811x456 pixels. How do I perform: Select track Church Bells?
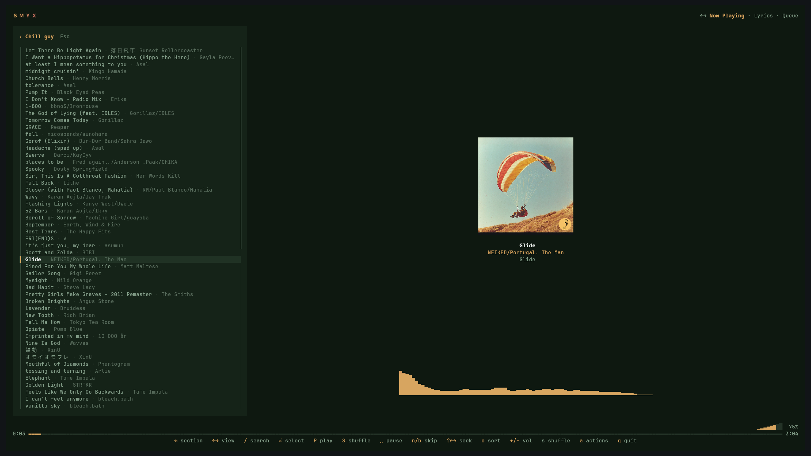pos(131,79)
